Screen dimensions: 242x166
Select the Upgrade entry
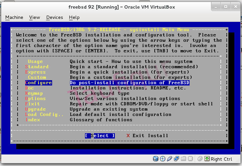tap(35, 109)
